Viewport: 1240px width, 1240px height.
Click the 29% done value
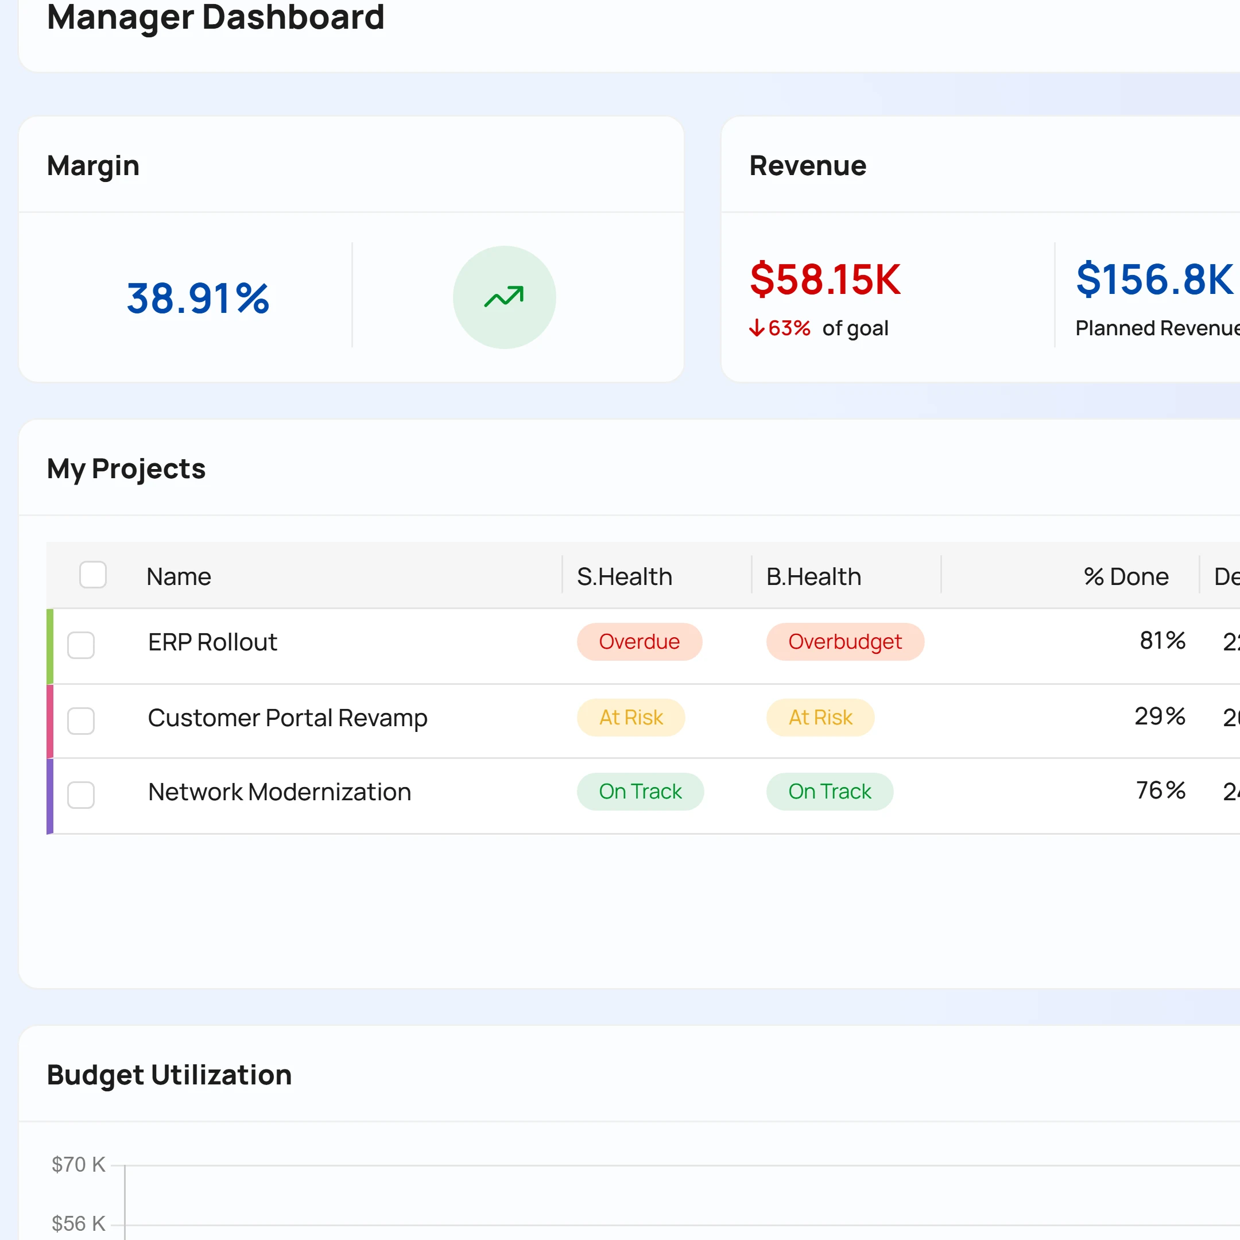1160,716
